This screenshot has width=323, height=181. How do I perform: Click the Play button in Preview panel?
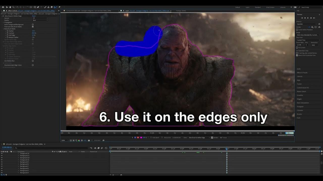click(x=308, y=18)
